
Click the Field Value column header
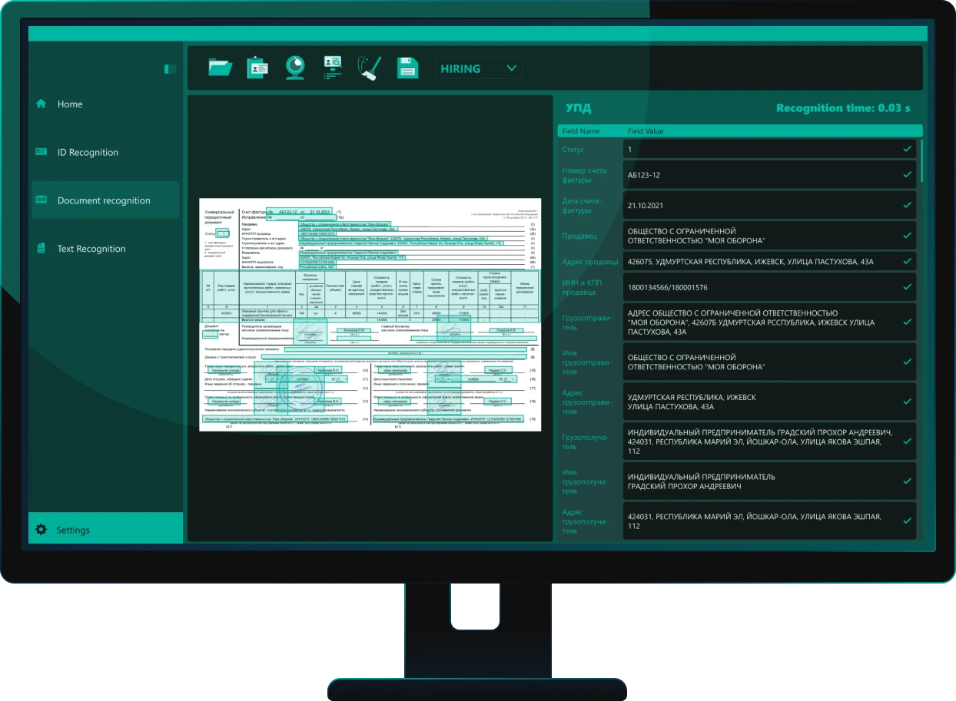pos(646,131)
